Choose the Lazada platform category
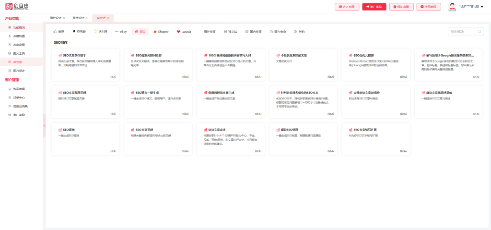Viewport: 491px width, 230px height. click(x=184, y=31)
